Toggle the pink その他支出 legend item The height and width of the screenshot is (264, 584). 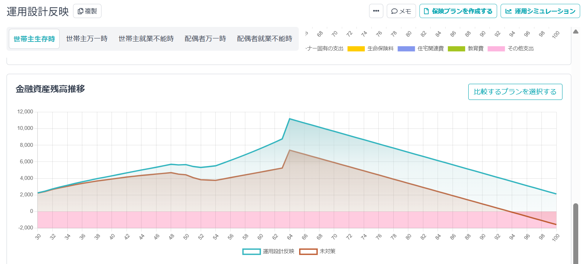pos(496,49)
